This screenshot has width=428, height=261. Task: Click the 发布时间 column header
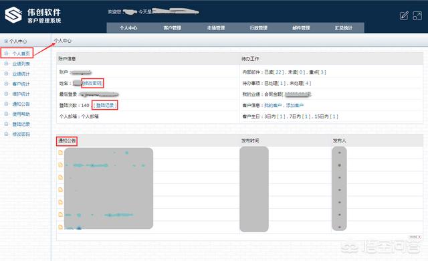250,141
